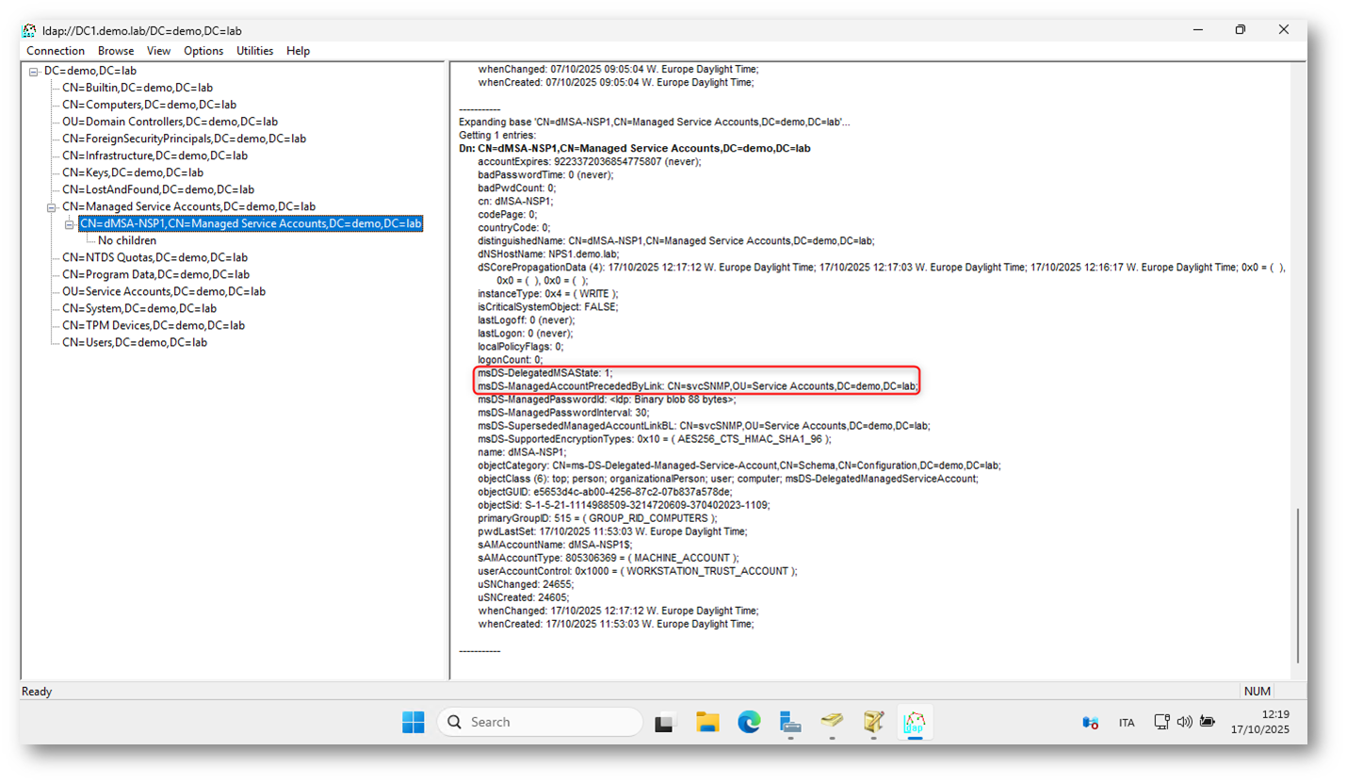
Task: Select CN=Managed Service Accounts tree label
Action: click(x=188, y=207)
